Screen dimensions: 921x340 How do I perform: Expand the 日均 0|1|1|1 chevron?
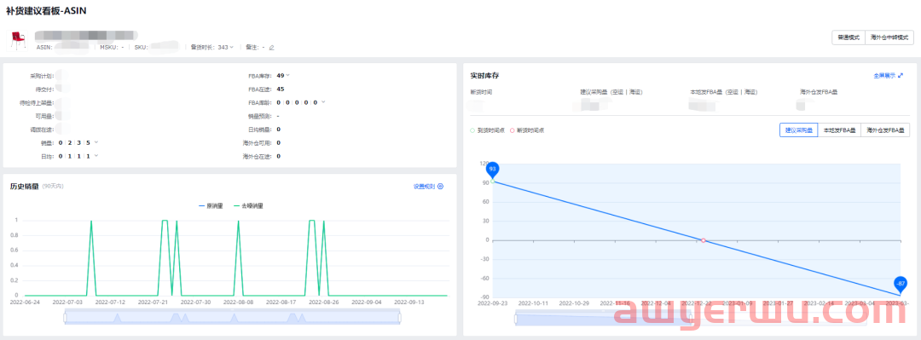96,156
